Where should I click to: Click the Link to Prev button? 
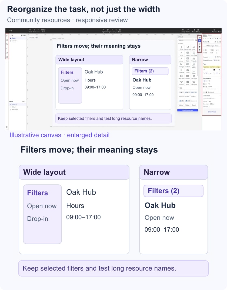(34, 37)
